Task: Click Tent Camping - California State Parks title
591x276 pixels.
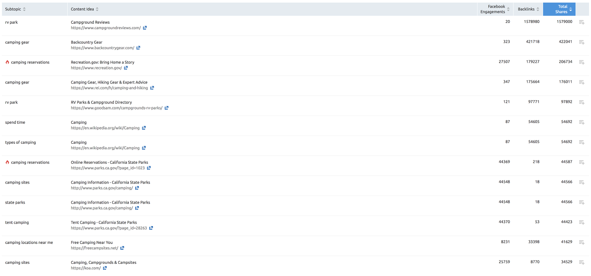Action: (x=104, y=222)
